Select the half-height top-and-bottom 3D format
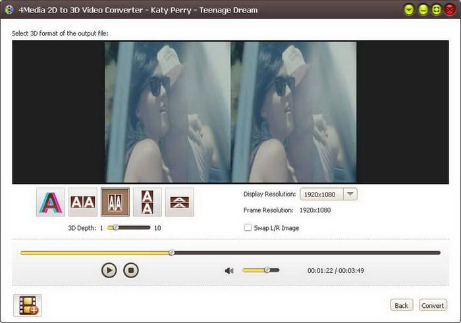 pos(179,202)
